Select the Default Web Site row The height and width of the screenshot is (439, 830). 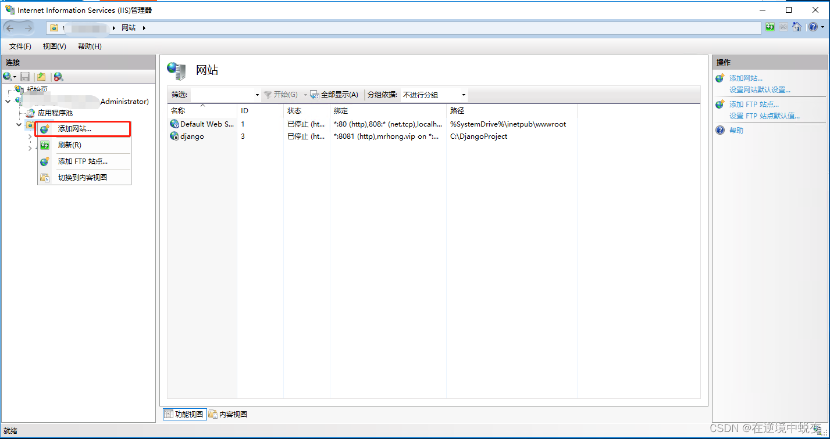[372, 124]
